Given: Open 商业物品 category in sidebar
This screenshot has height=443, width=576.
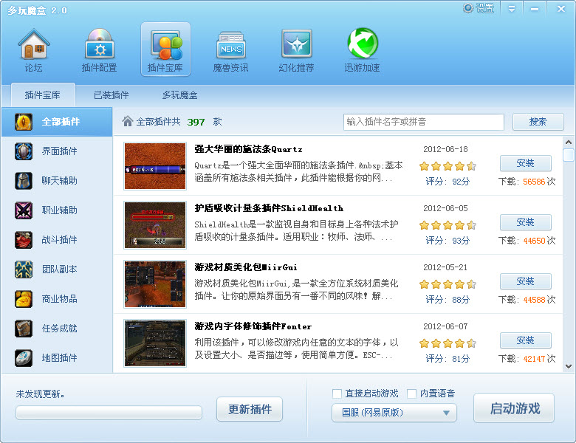Looking at the screenshot, I should (58, 299).
